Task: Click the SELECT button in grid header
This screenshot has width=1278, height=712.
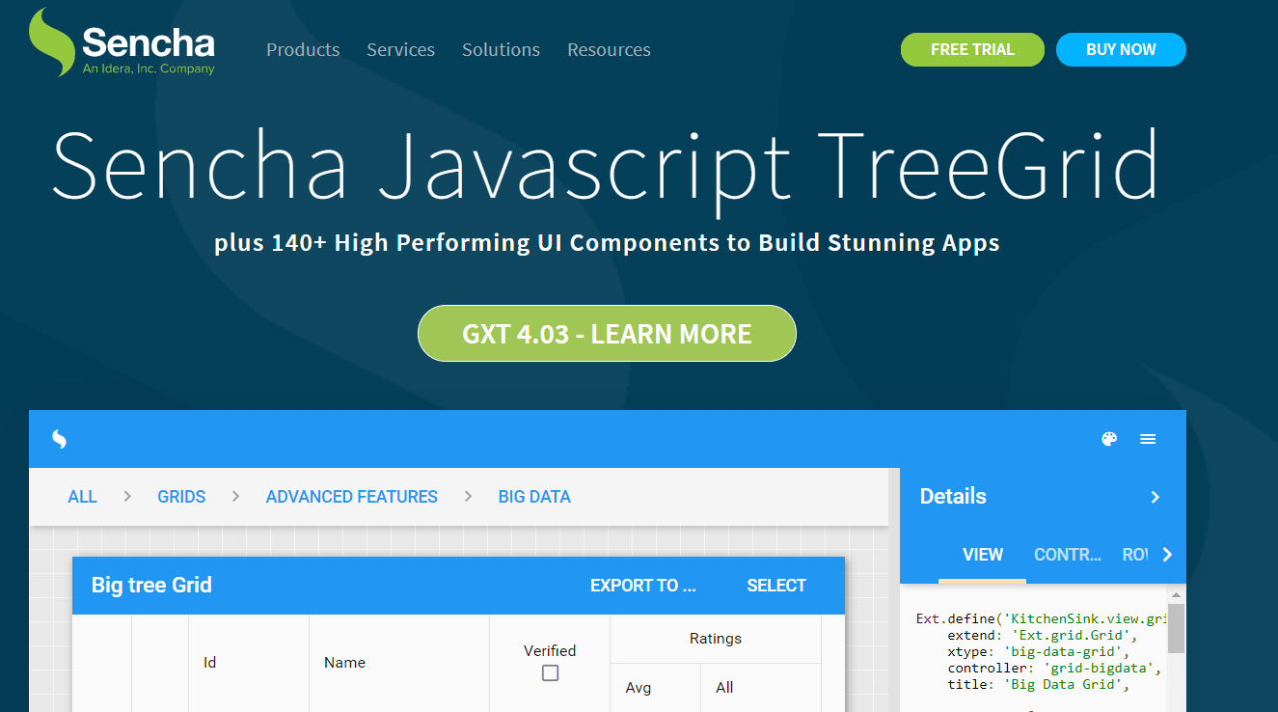Action: tap(776, 586)
